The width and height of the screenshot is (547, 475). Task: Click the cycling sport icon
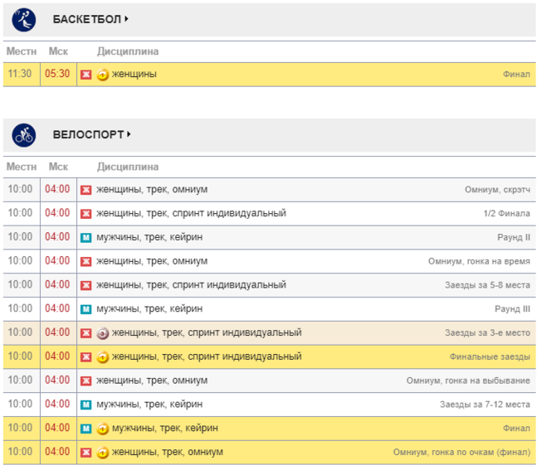pos(24,134)
